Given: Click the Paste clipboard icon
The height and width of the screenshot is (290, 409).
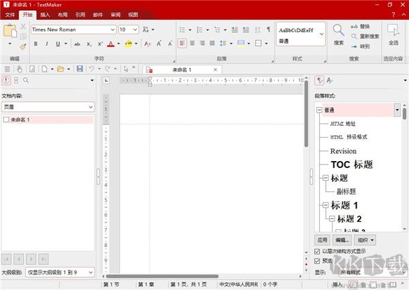Looking at the screenshot, I should [x=10, y=31].
